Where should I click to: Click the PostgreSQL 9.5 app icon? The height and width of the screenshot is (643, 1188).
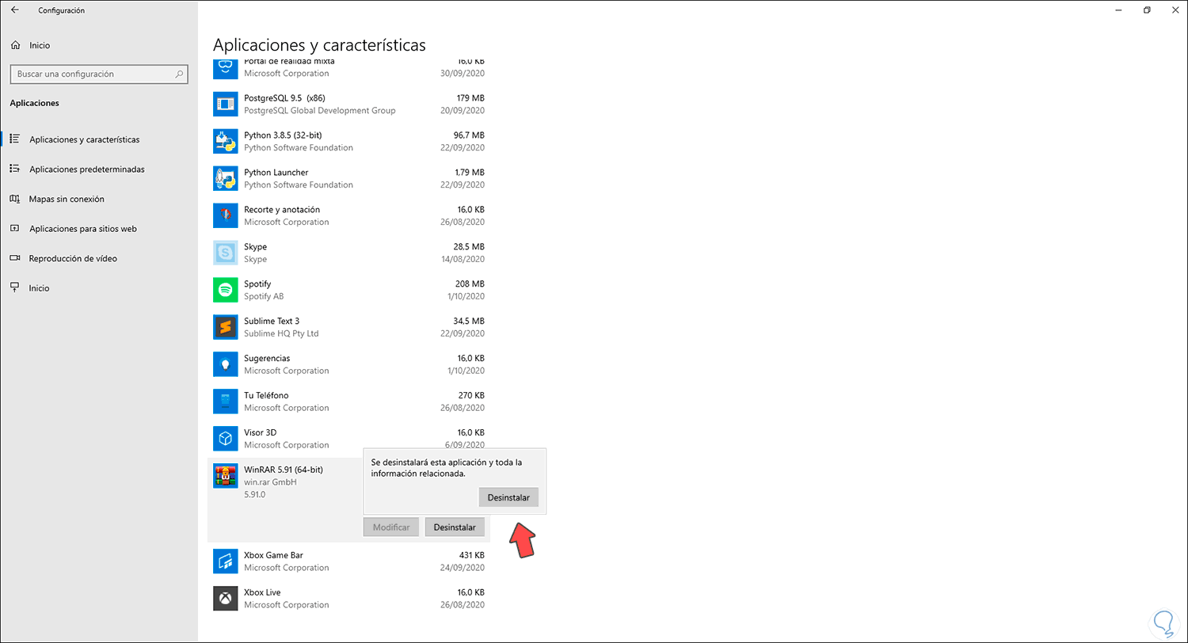226,104
